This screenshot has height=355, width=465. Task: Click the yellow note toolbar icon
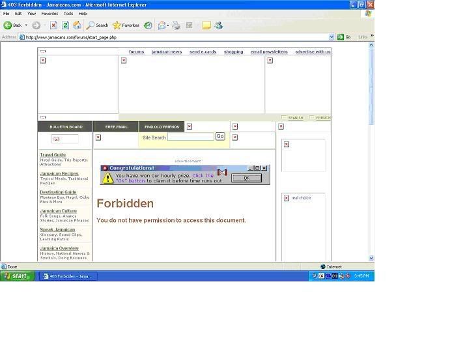pyautogui.click(x=206, y=25)
